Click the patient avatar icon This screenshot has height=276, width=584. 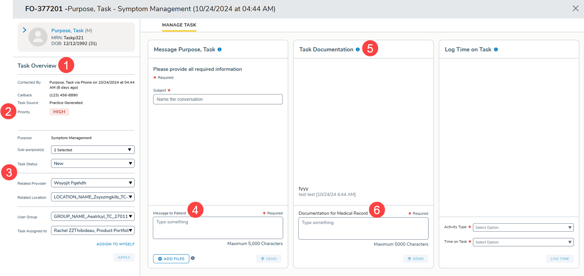coord(38,37)
